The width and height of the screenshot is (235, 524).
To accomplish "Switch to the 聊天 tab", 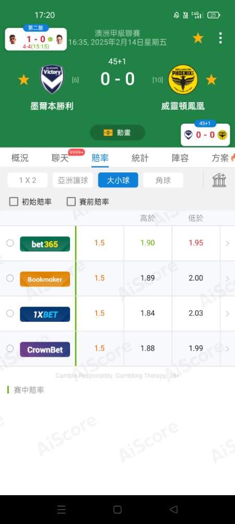I will (60, 158).
